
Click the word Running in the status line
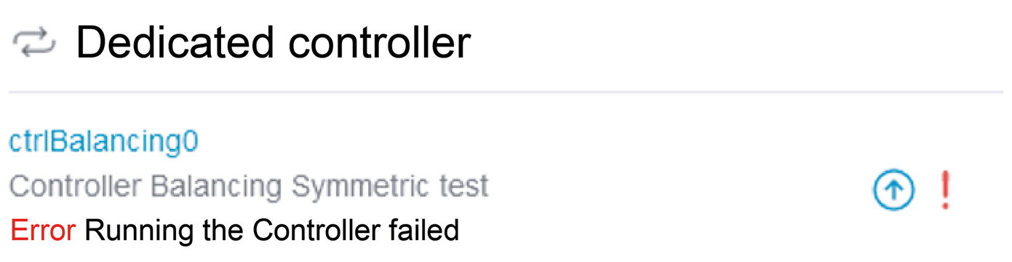point(127,231)
